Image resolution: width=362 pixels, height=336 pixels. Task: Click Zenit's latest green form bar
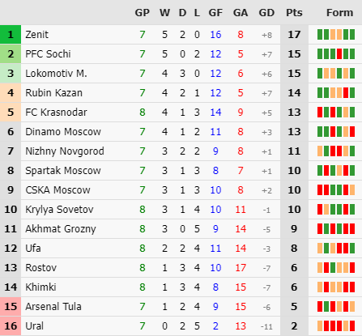[352, 35]
